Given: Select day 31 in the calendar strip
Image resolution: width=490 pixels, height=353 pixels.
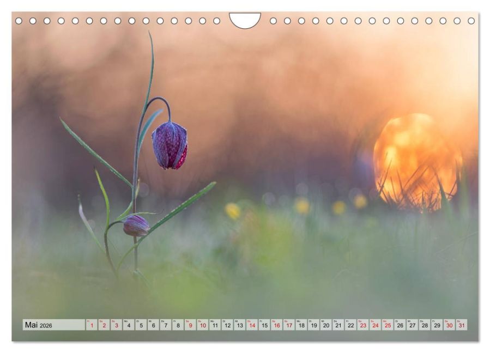Looking at the screenshot, I should click(x=462, y=325).
